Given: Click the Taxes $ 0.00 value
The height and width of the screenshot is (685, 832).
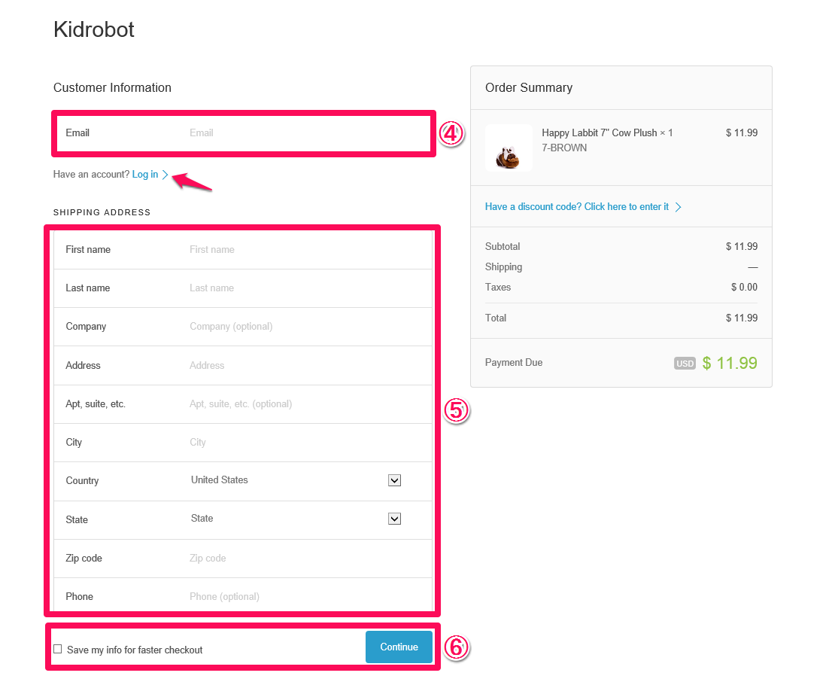Looking at the screenshot, I should tap(744, 288).
